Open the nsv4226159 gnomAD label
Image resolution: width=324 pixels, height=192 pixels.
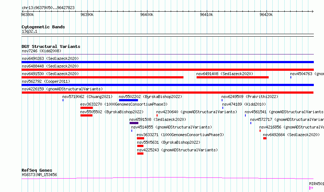(x=62, y=89)
